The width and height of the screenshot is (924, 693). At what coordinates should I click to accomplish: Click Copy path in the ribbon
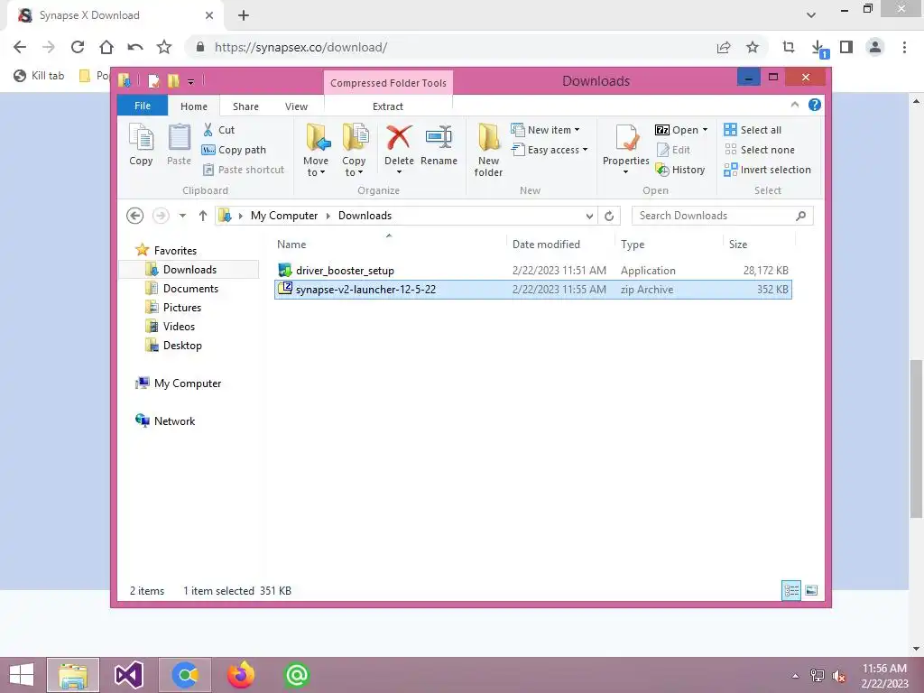pos(234,150)
